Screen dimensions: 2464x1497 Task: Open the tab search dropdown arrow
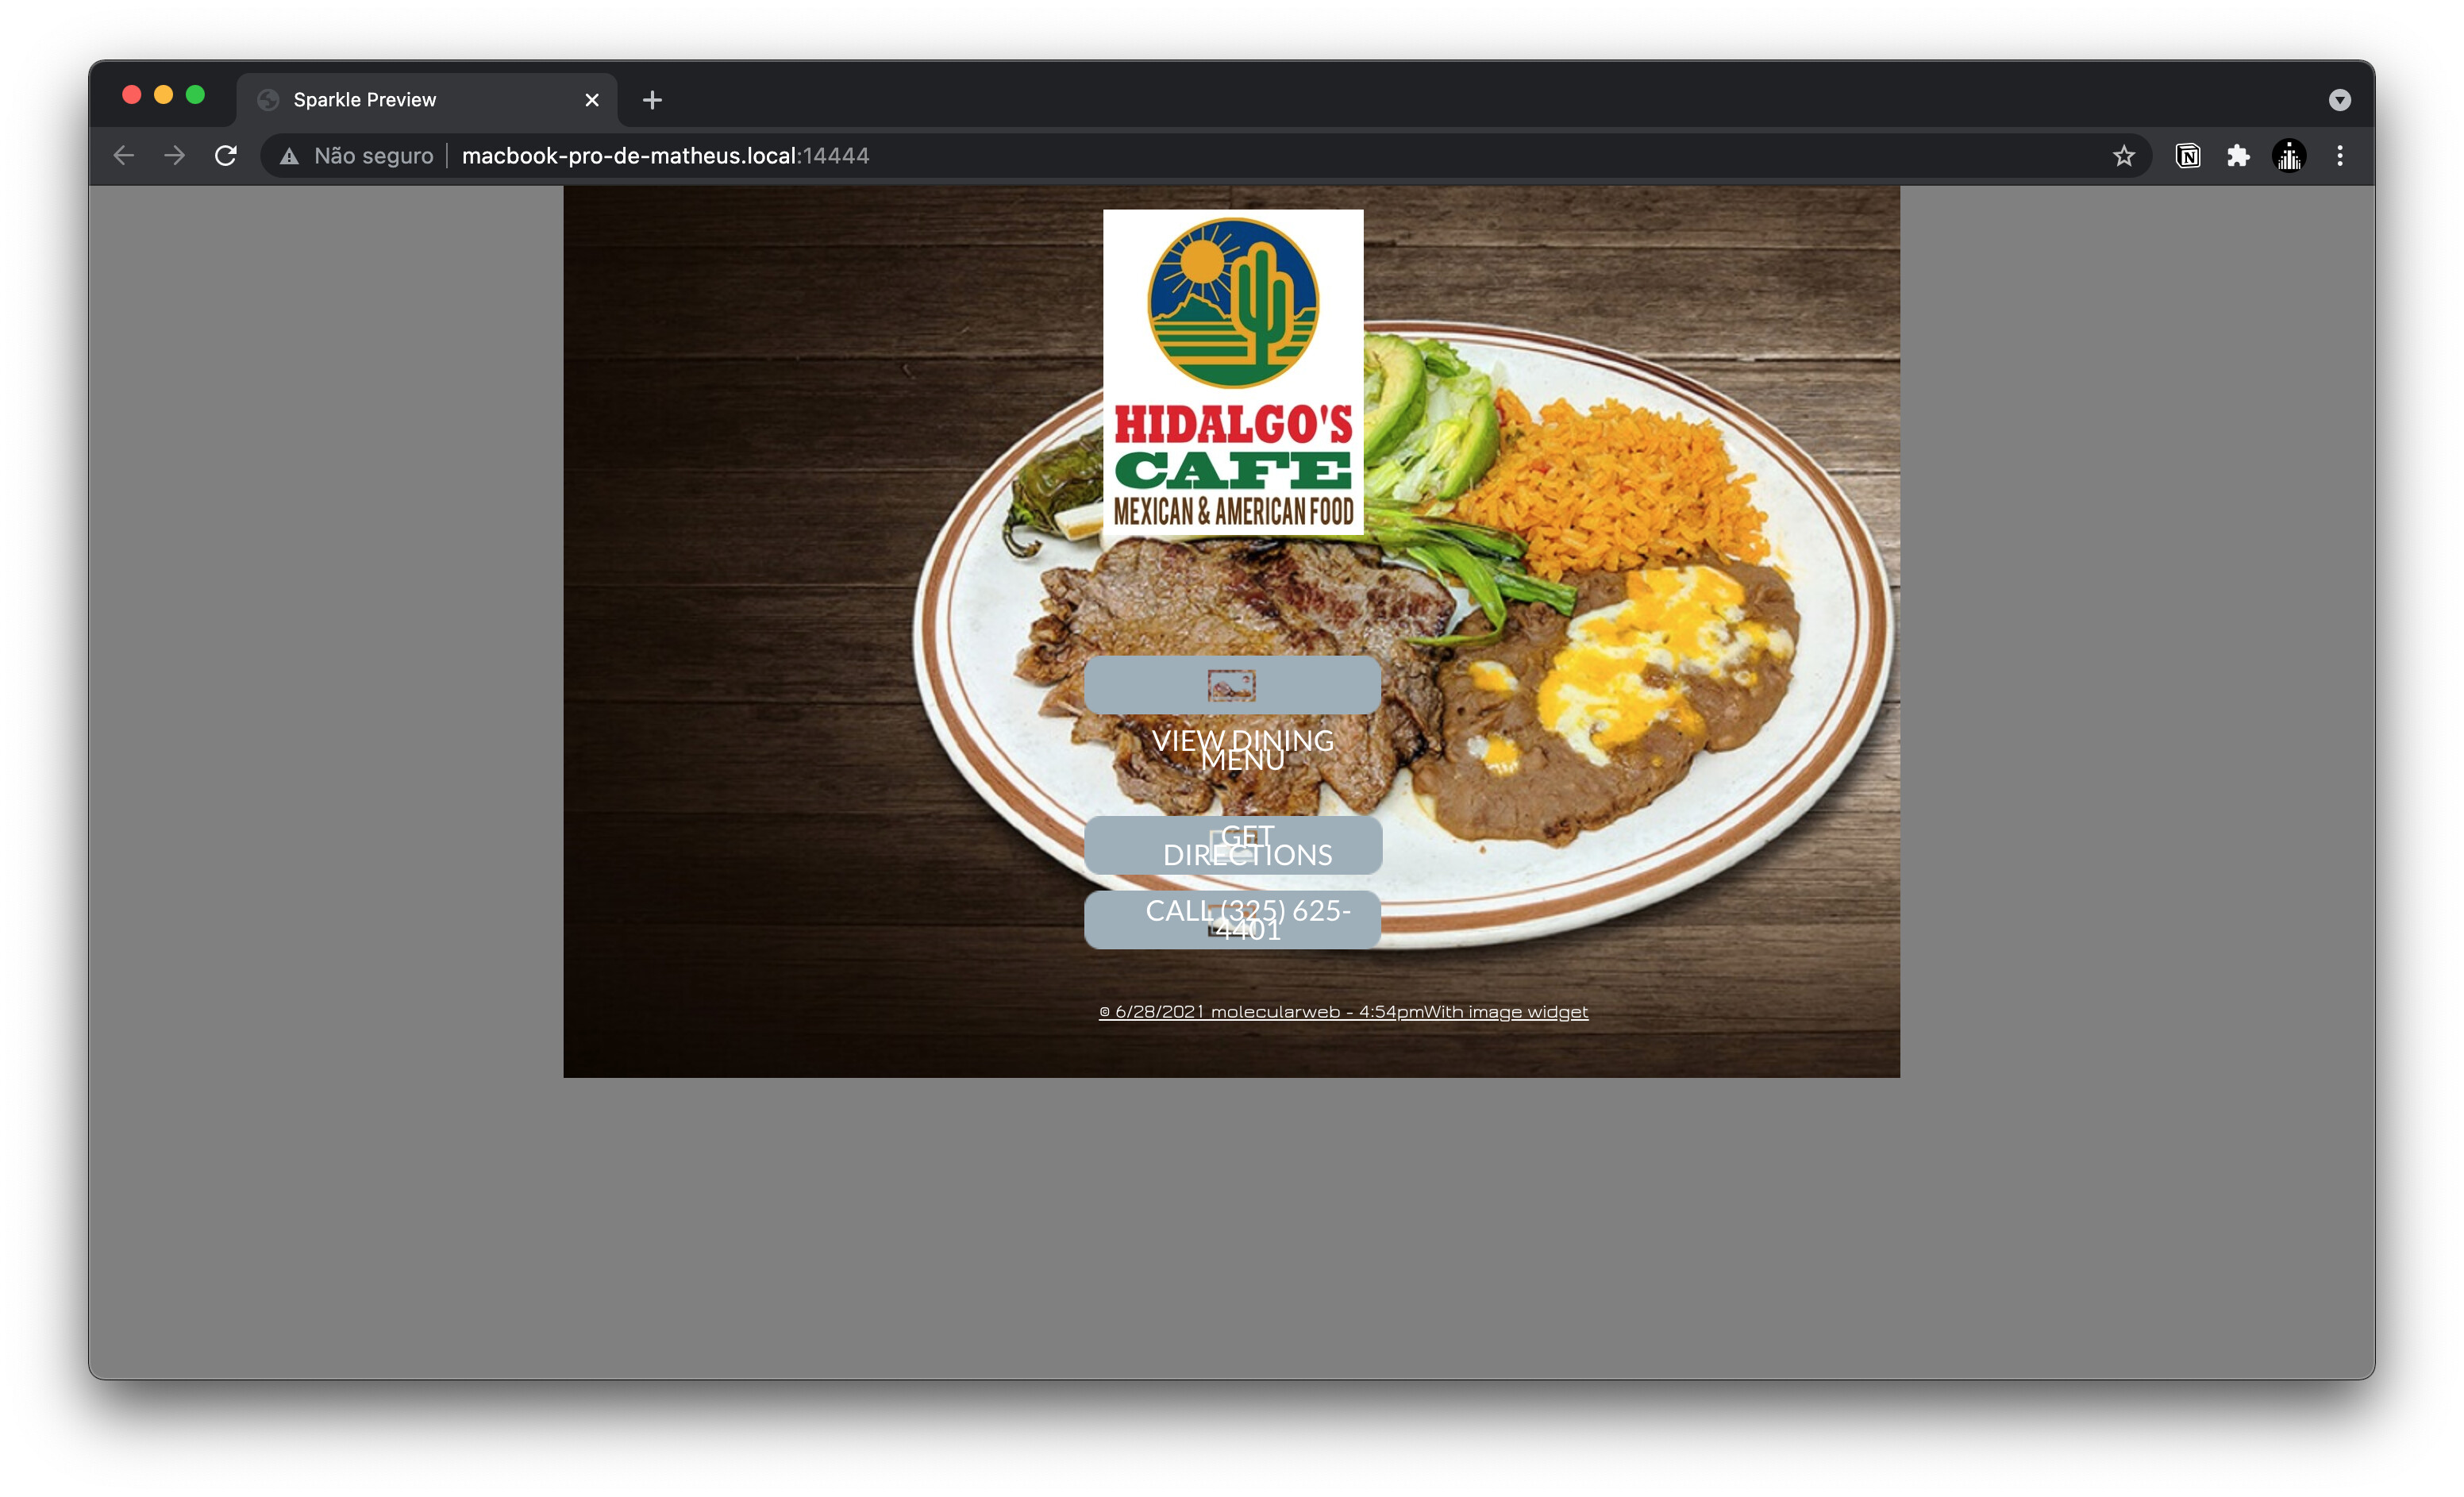click(x=2339, y=100)
